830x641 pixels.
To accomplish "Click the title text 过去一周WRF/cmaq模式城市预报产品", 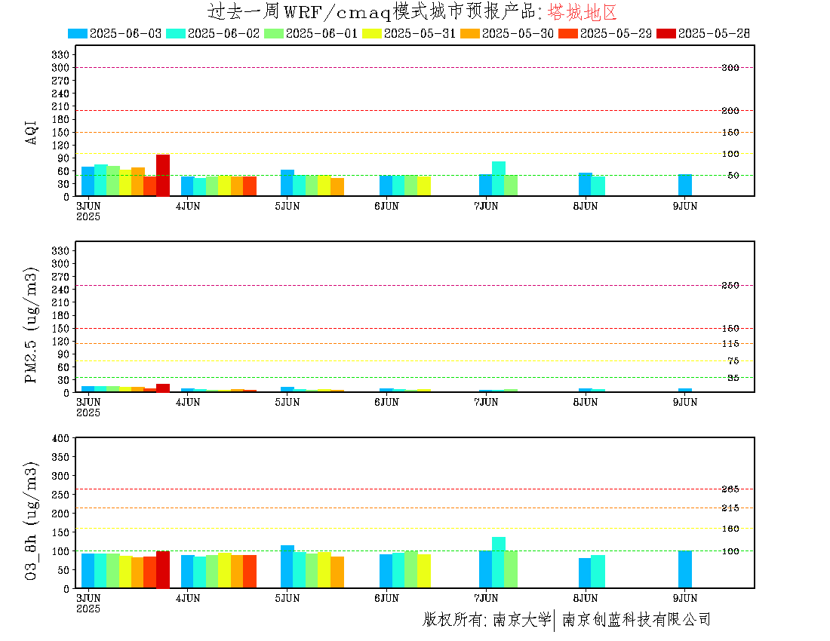I will click(371, 11).
